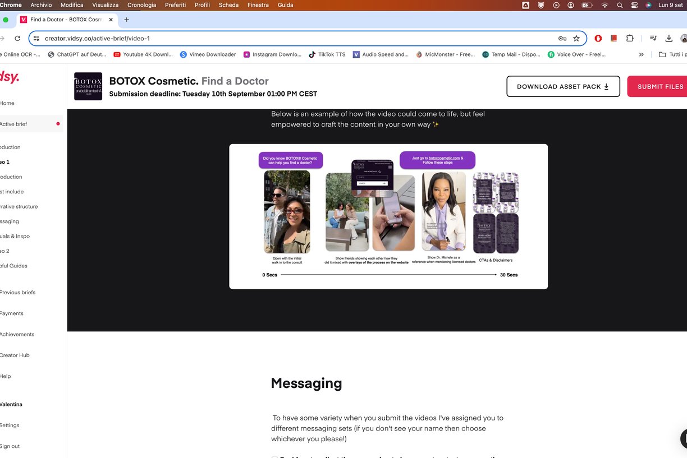Close the Find a Doctor tab

coord(111,20)
